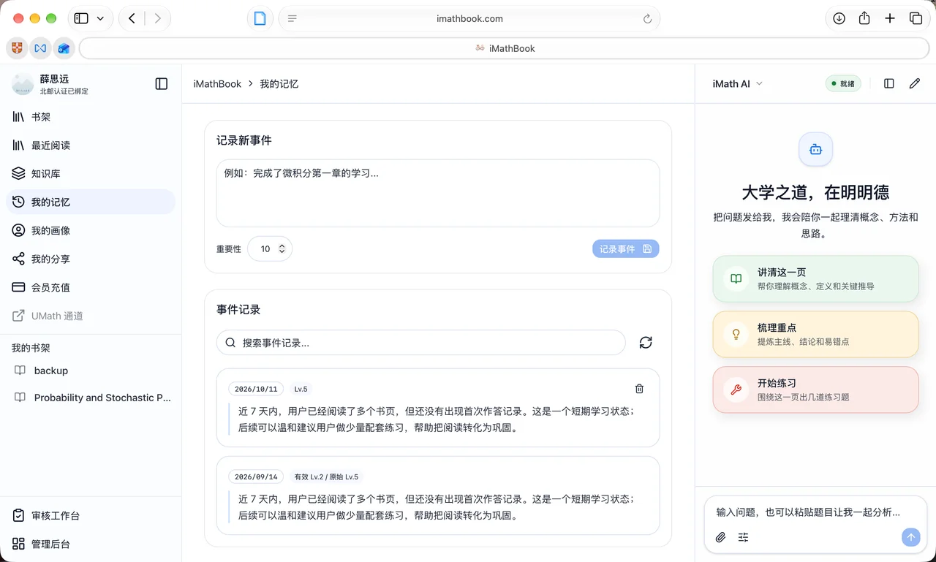Click the iMath AI robot icon
The height and width of the screenshot is (562, 936).
(x=816, y=149)
